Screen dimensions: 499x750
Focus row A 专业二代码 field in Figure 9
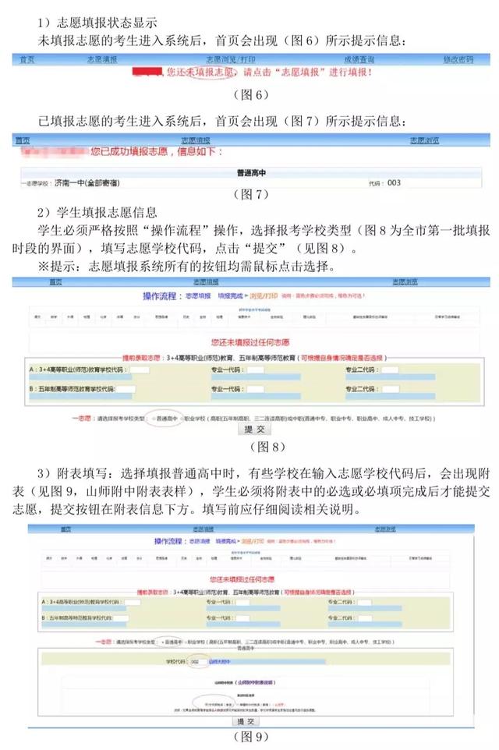pyautogui.click(x=365, y=602)
